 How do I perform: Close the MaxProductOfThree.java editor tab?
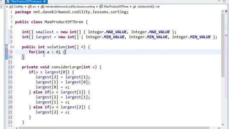[44, 1]
